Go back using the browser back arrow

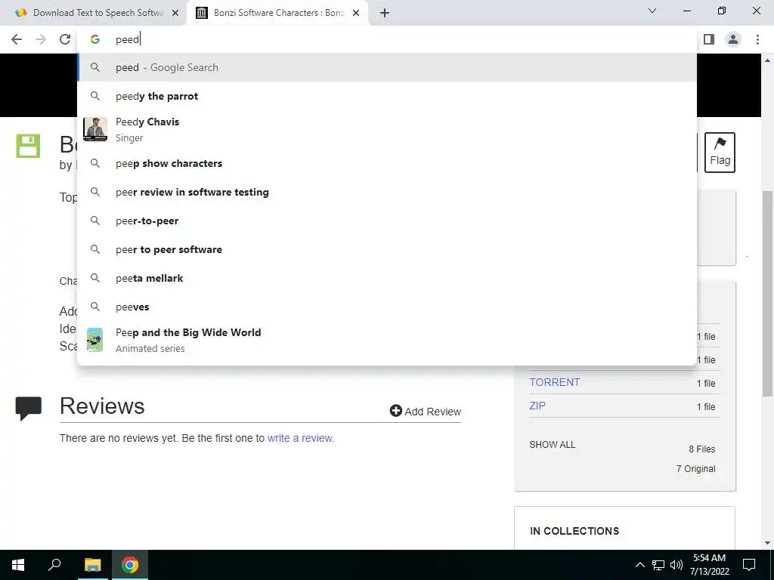tap(17, 39)
